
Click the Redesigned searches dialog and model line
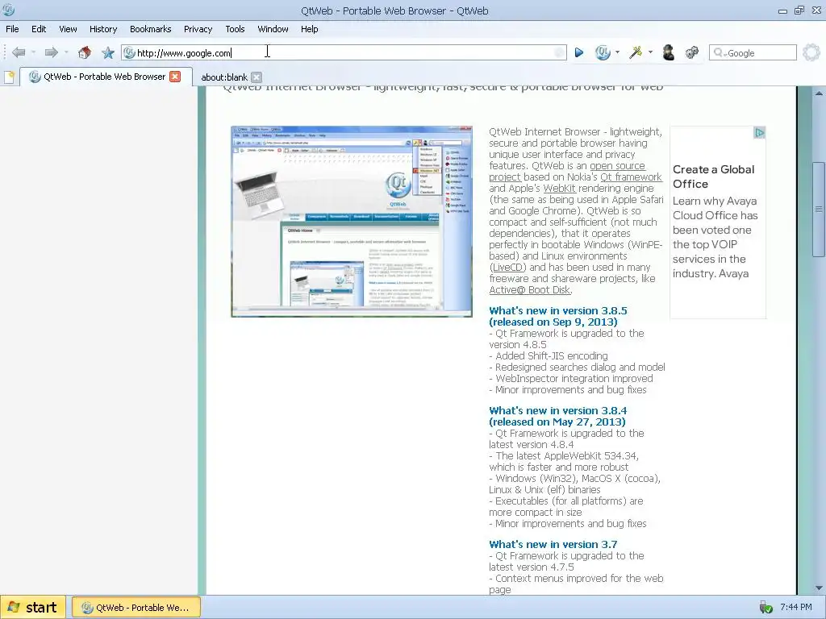pos(577,367)
